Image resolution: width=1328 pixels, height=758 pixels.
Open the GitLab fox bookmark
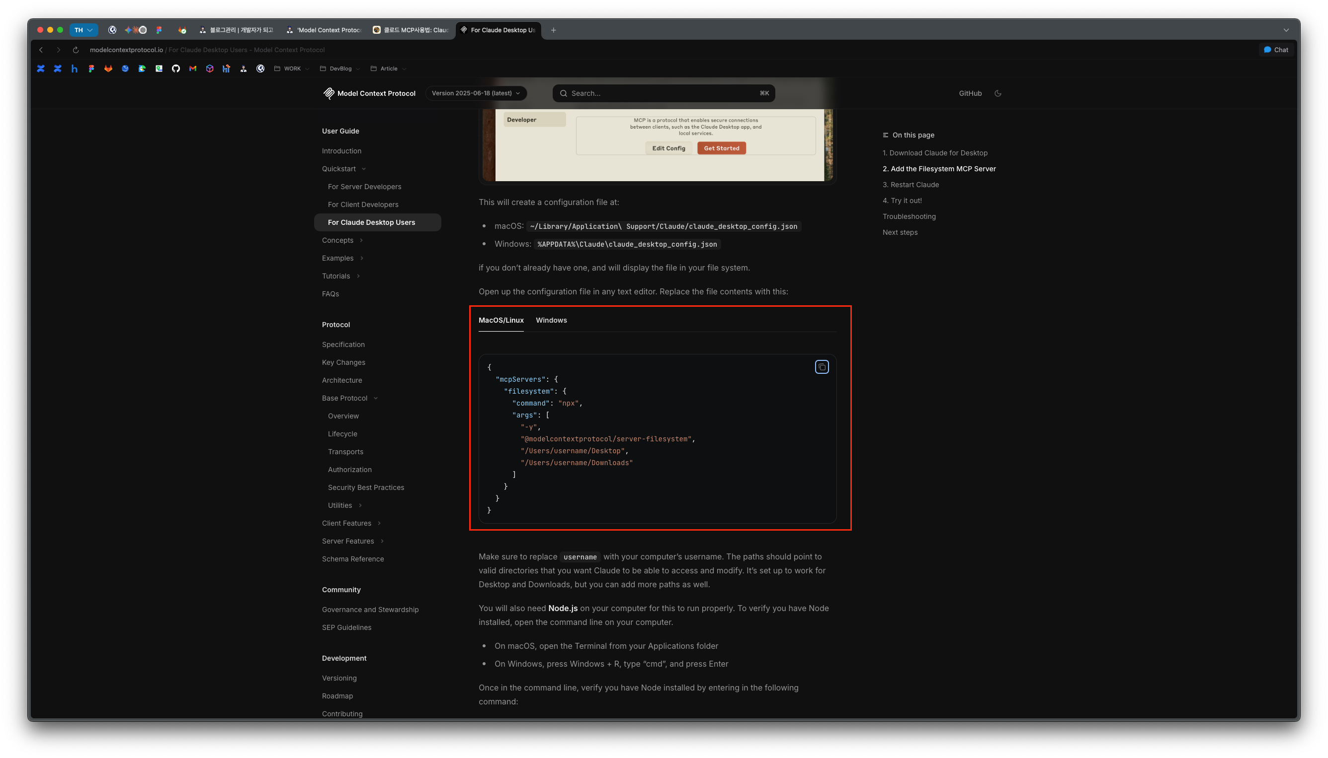coord(108,69)
